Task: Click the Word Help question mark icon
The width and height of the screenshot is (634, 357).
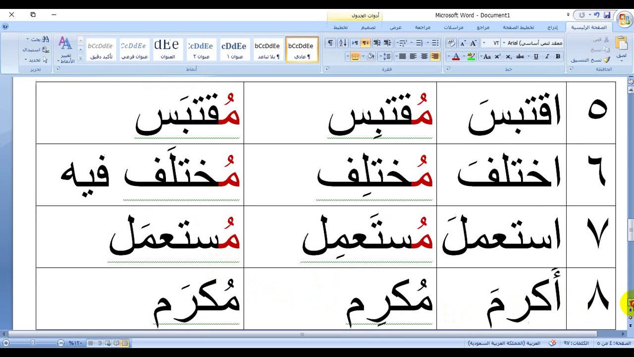Action: (5, 27)
